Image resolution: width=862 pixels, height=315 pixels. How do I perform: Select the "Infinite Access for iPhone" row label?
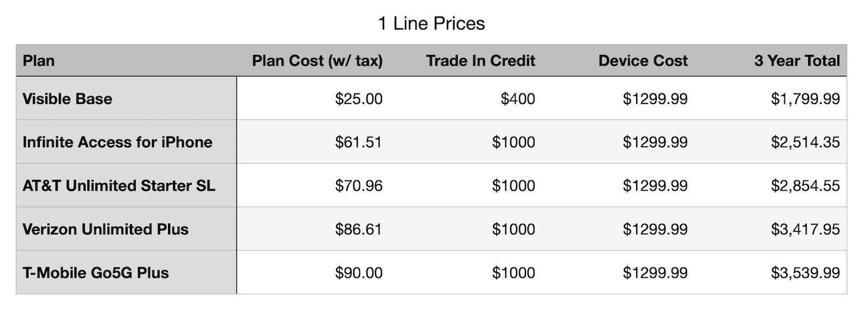click(x=117, y=142)
